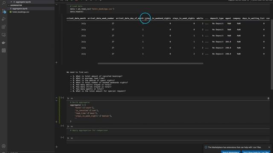Viewport: 273px width, 153px height.
Task: Insert cell below the Build aggregator cell
Action: 56,122
